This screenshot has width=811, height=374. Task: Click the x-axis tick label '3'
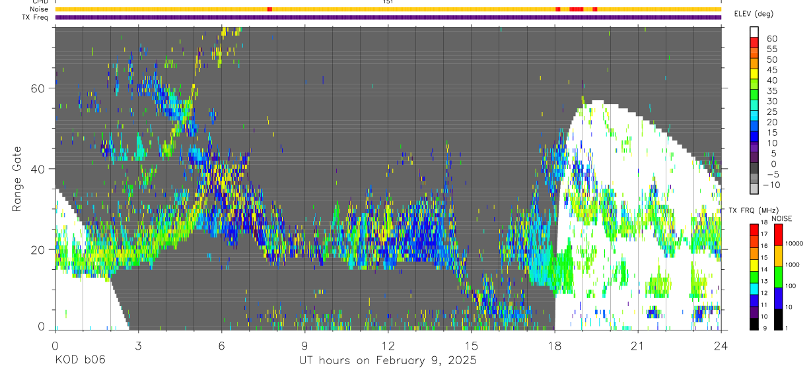click(139, 346)
